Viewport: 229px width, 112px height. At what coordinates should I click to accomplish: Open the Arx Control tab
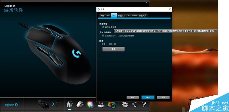132,15
